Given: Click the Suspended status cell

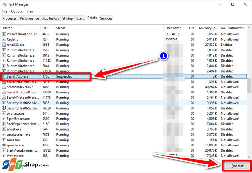Looking at the screenshot, I should click(x=64, y=76).
